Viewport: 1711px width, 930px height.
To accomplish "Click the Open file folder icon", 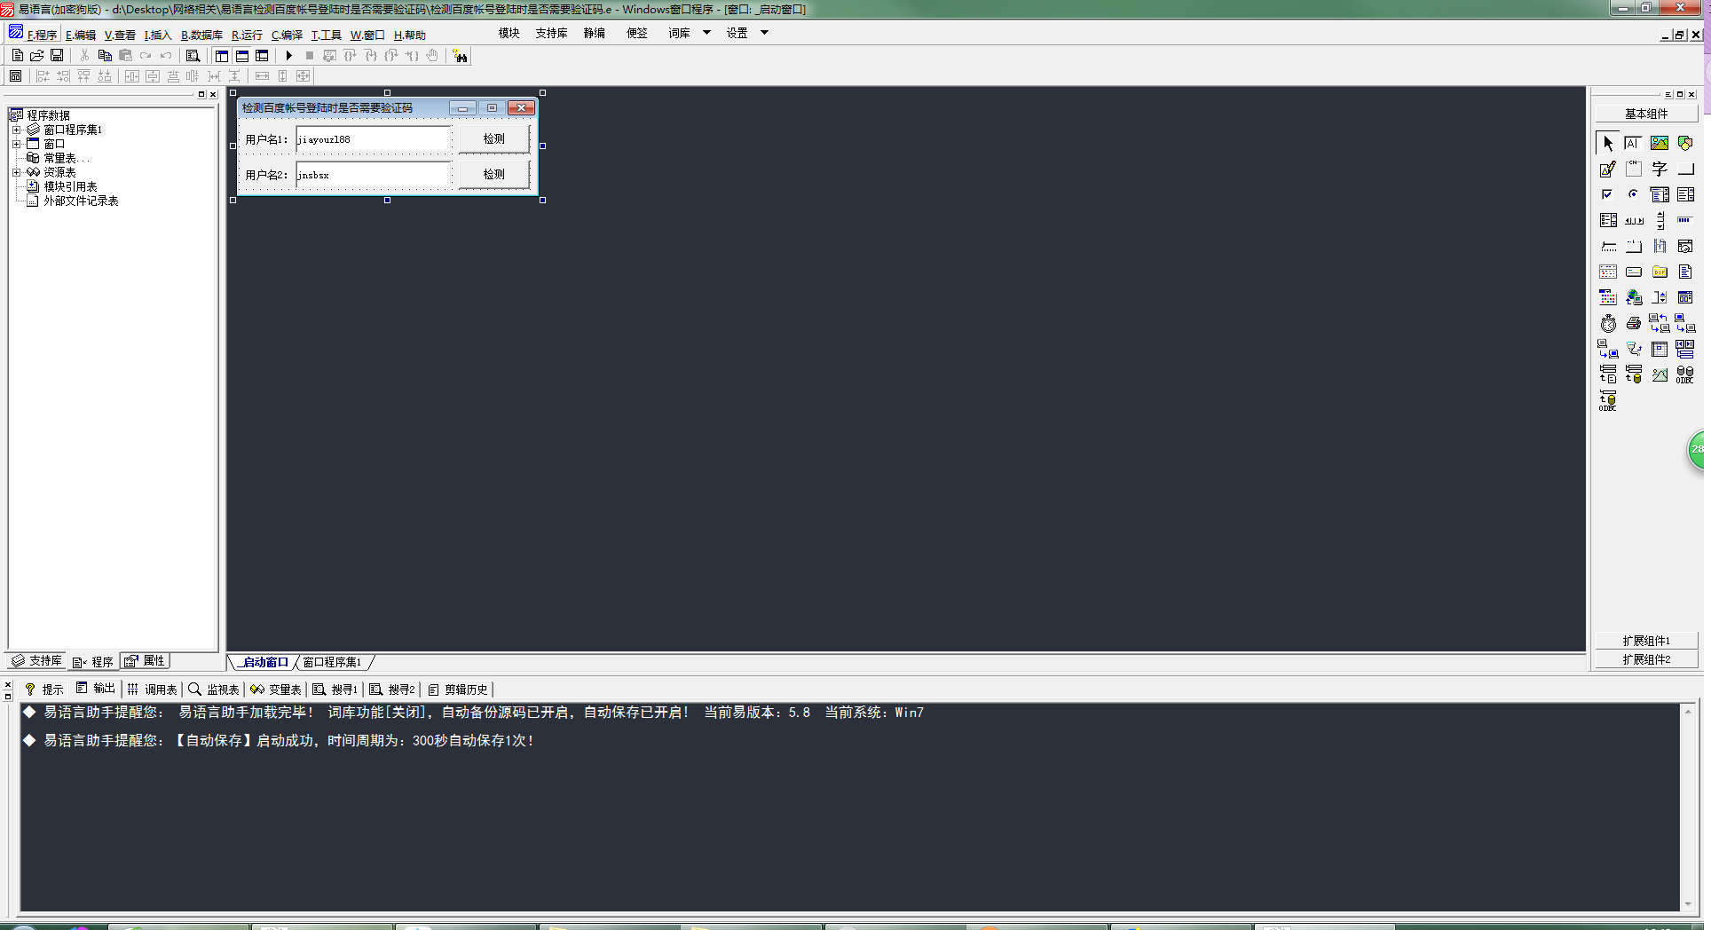I will [37, 55].
